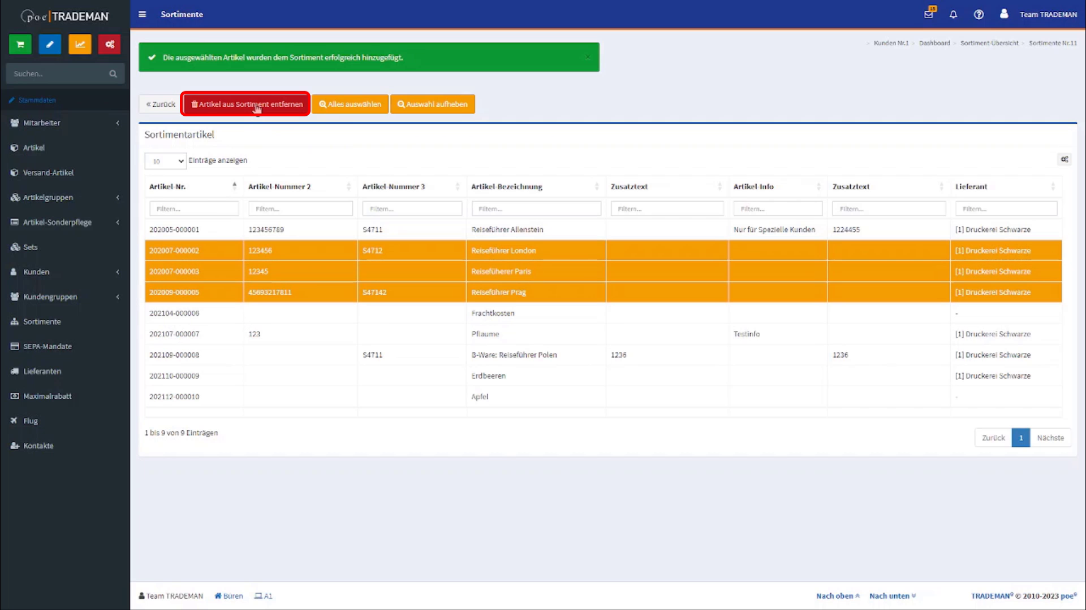
Task: Open Dashboard breadcrumb link
Action: [934, 43]
